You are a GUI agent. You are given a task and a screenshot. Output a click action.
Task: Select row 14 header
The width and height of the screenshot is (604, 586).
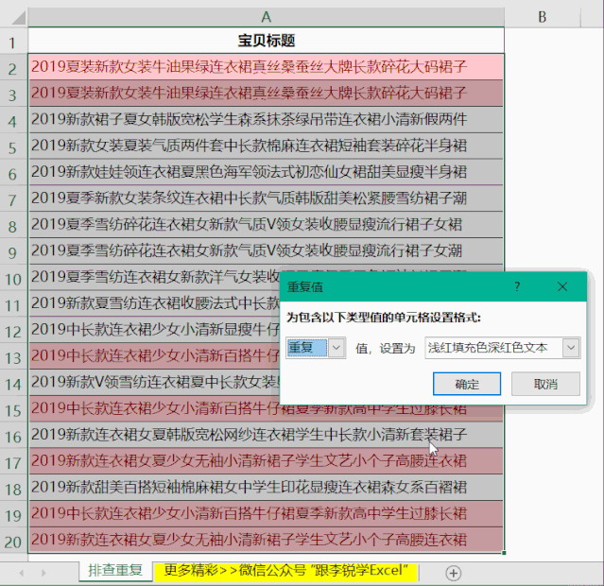click(x=13, y=384)
